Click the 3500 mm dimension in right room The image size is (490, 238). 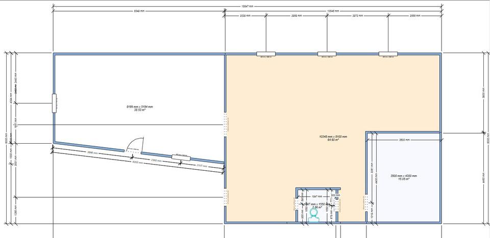coord(404,139)
